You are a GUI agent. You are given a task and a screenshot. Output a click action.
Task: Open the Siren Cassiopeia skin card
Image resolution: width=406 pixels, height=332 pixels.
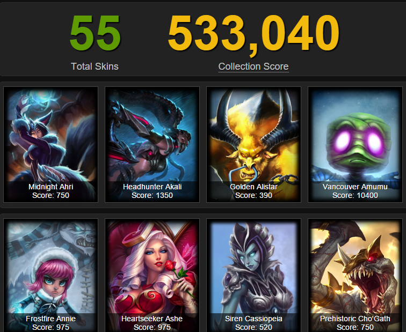253,275
